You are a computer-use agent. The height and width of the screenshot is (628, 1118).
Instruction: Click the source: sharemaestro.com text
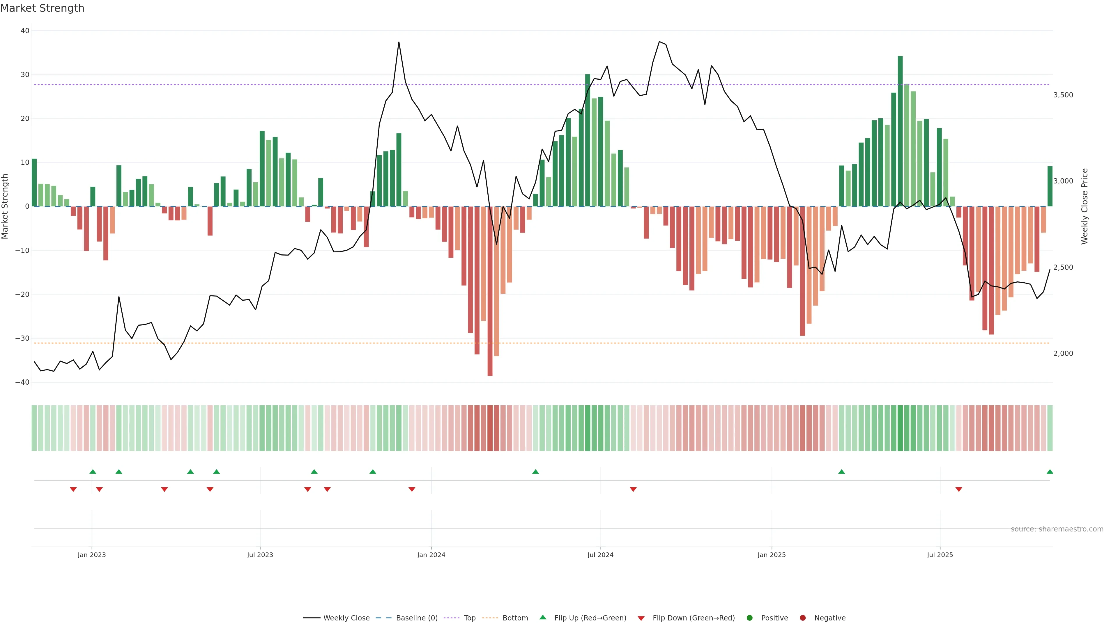coord(1057,529)
